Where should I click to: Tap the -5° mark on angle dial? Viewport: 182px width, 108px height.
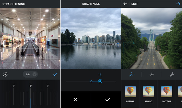coord(14,86)
